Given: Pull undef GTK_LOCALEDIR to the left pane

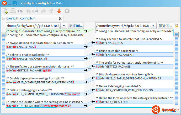Looking at the screenshot, I should [93, 102].
